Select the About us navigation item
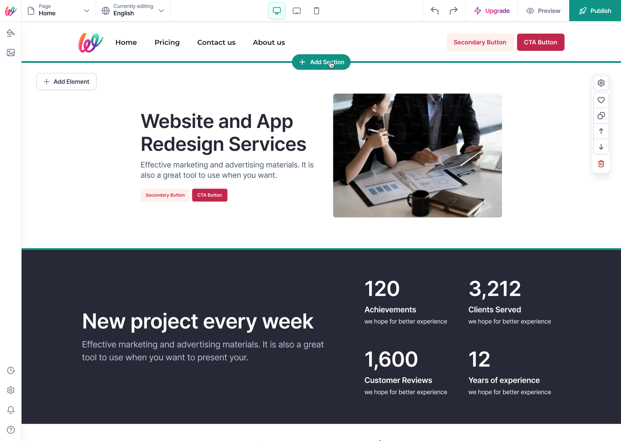This screenshot has height=441, width=621. point(269,42)
